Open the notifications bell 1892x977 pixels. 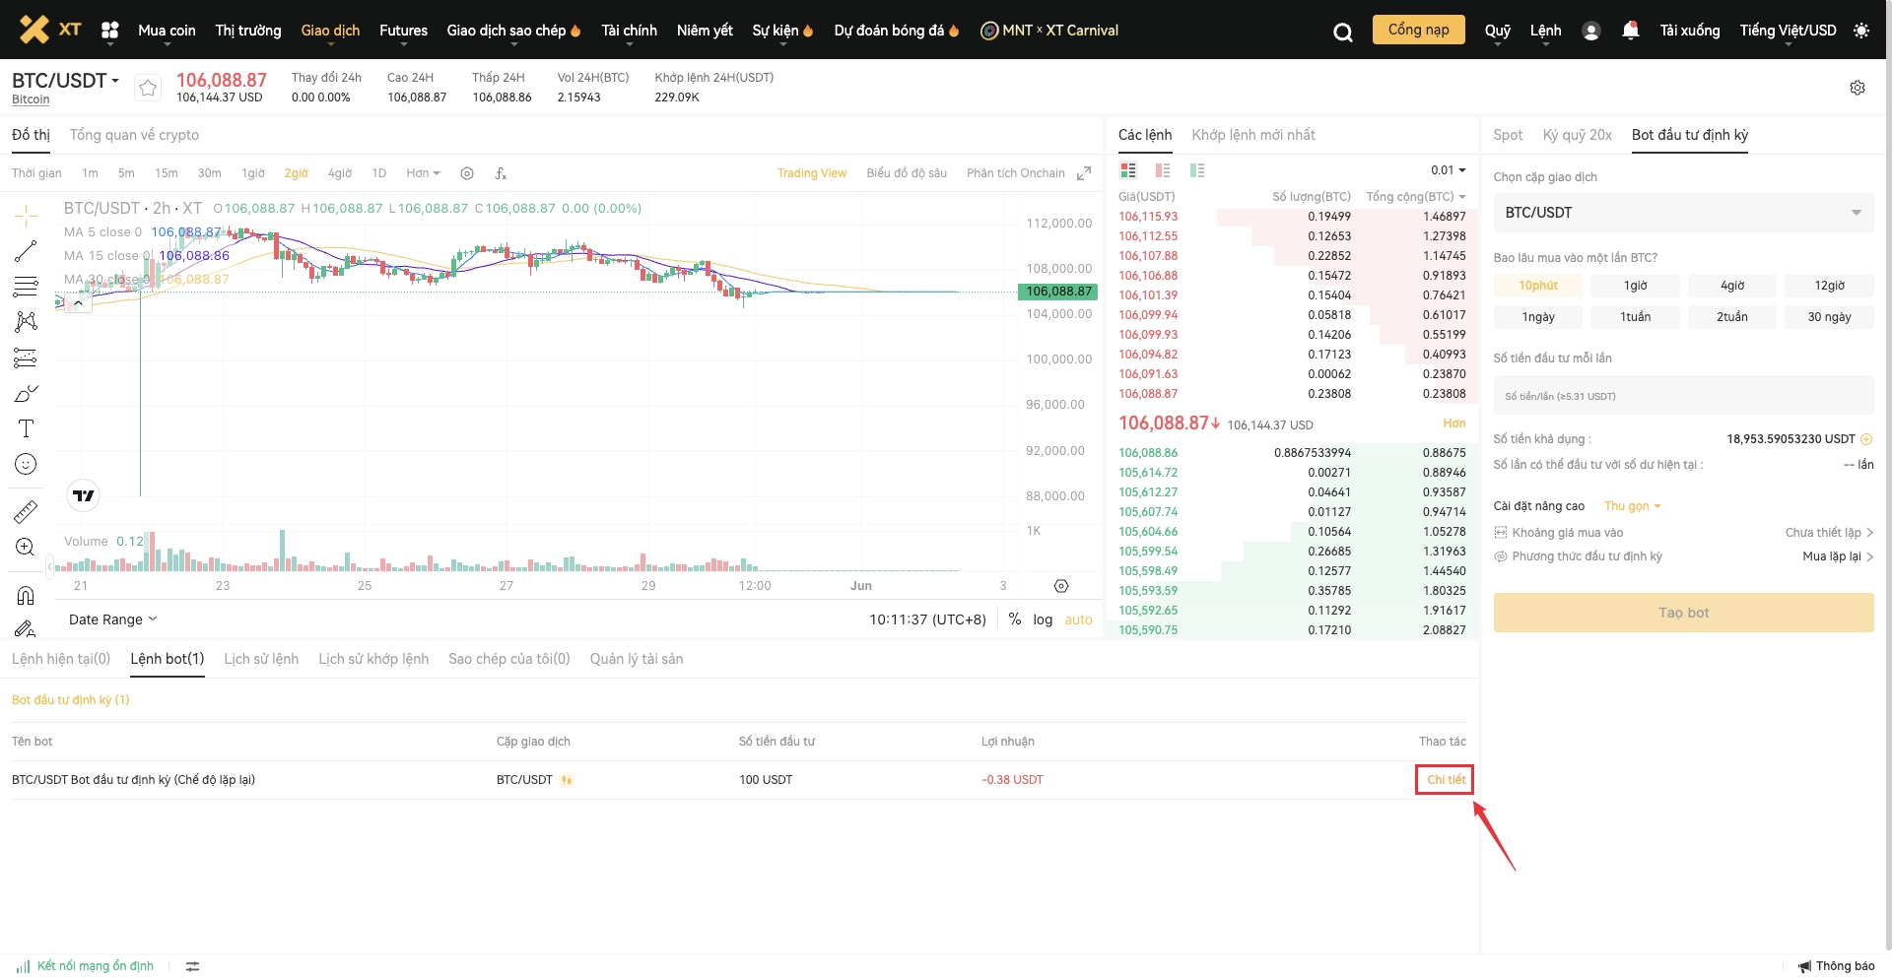1630,31
